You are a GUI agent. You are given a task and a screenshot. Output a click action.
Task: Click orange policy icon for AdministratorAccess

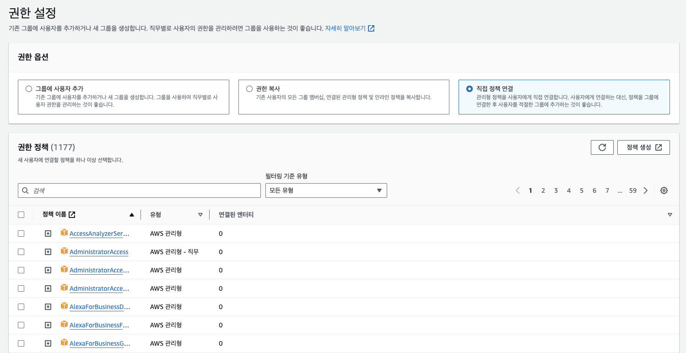[64, 251]
